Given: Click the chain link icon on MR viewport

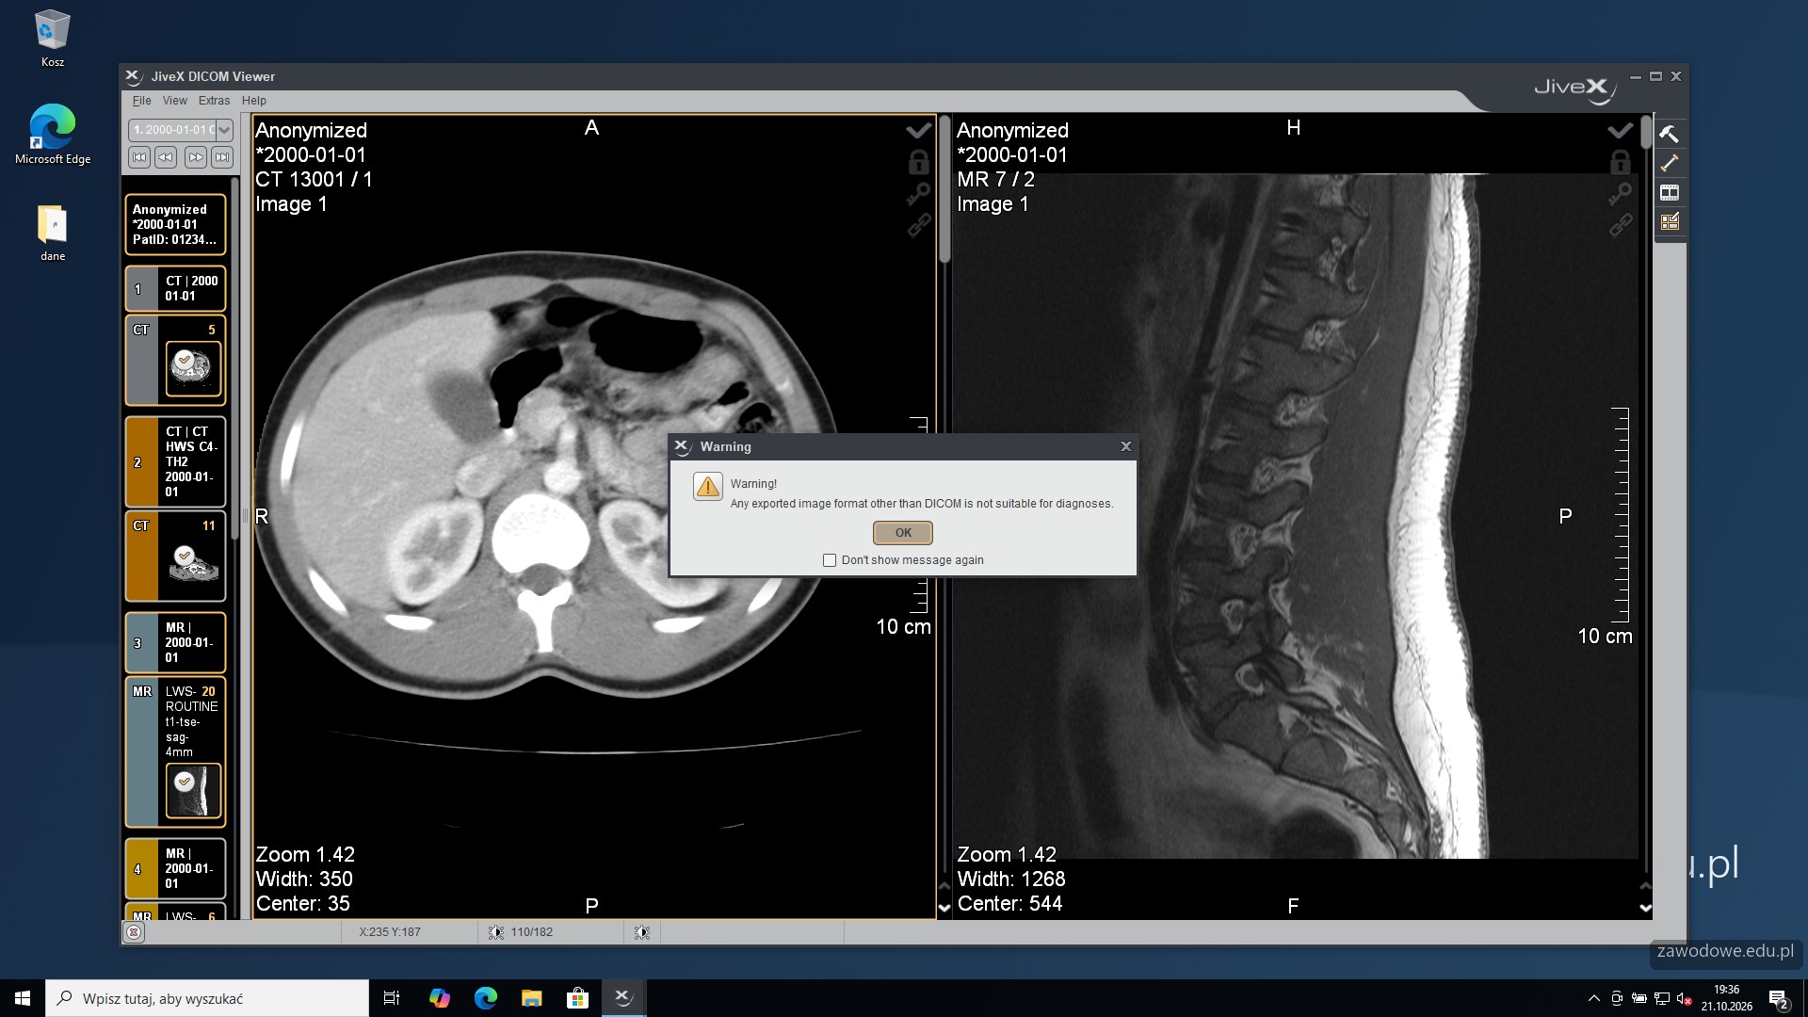Looking at the screenshot, I should click(1620, 224).
